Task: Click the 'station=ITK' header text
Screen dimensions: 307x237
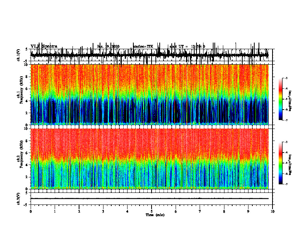Action: [143, 46]
